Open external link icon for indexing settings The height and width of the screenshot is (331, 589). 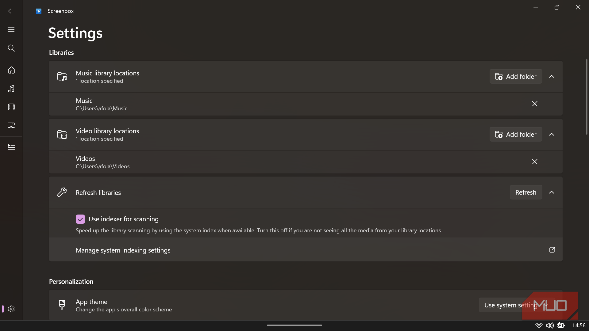[x=552, y=250]
